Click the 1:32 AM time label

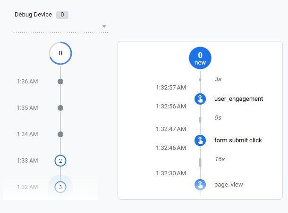27,187
